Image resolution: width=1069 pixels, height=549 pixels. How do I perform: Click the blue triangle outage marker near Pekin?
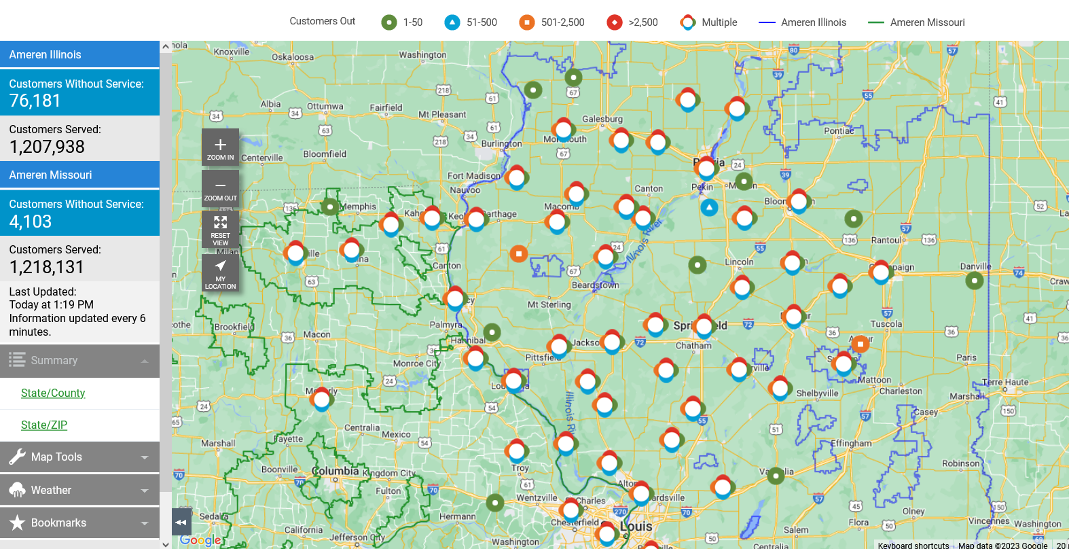709,207
